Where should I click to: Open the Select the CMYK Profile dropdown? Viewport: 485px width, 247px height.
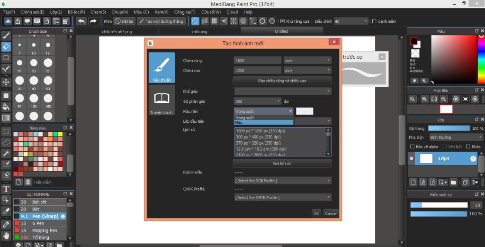tap(283, 197)
